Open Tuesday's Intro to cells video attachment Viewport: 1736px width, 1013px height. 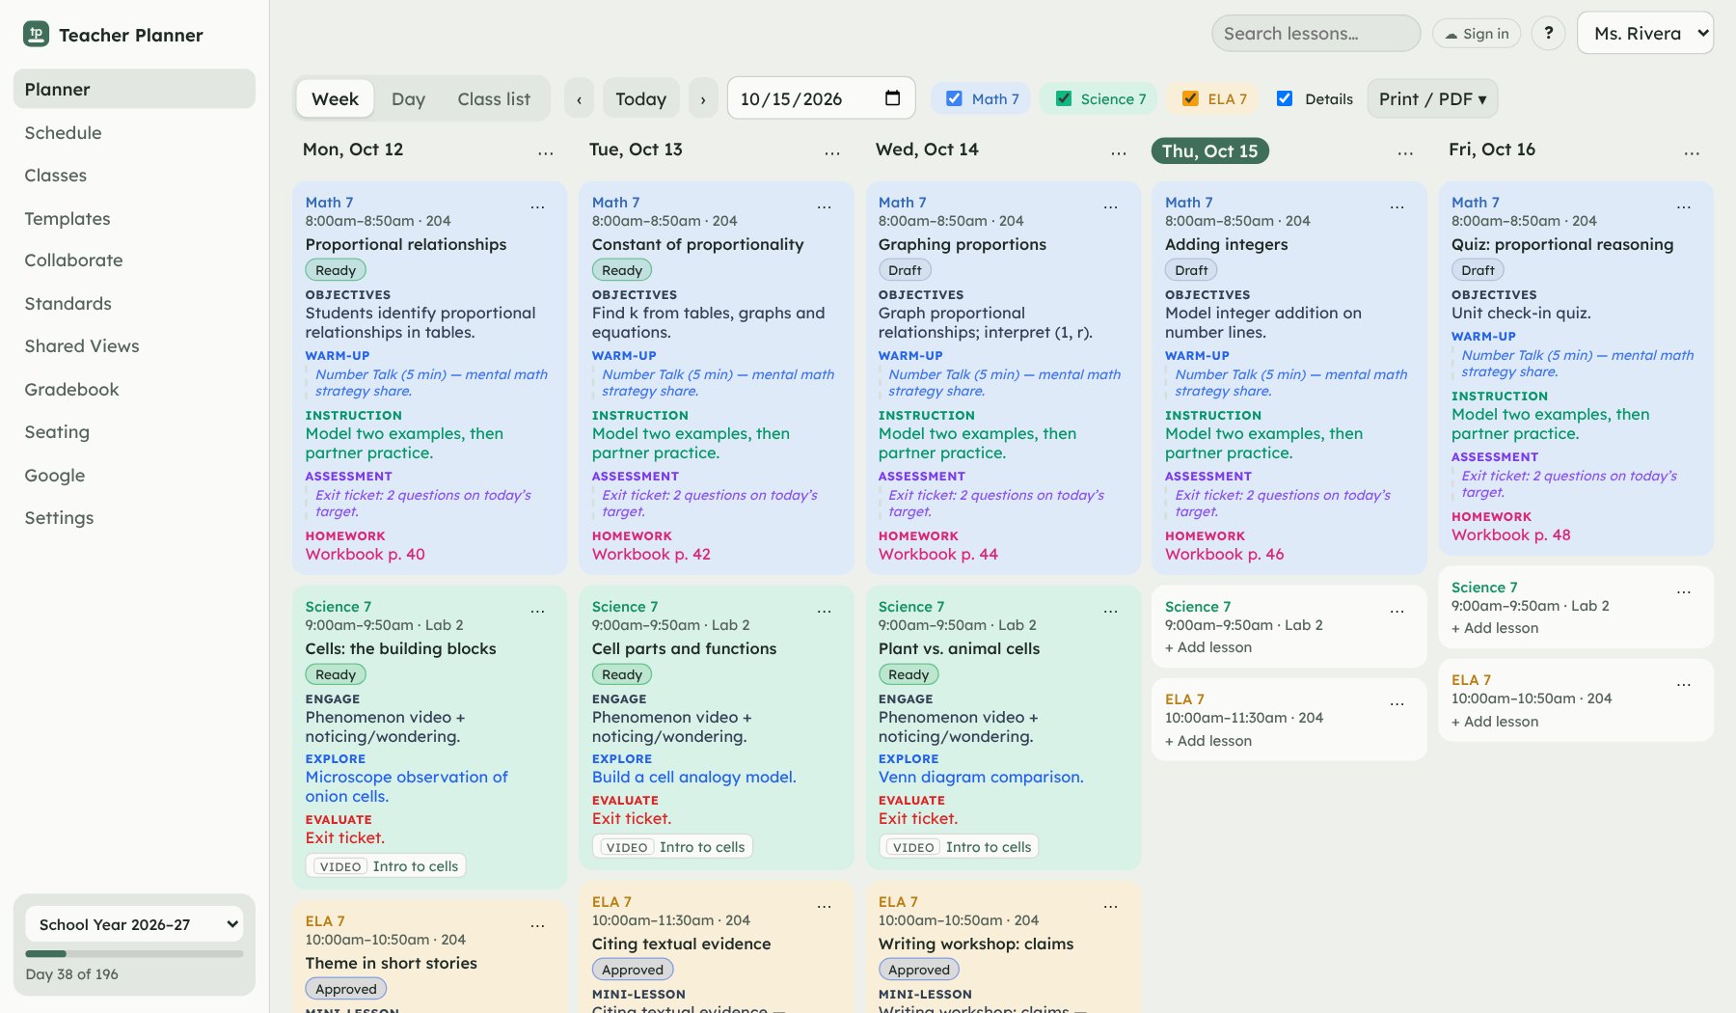(x=673, y=847)
